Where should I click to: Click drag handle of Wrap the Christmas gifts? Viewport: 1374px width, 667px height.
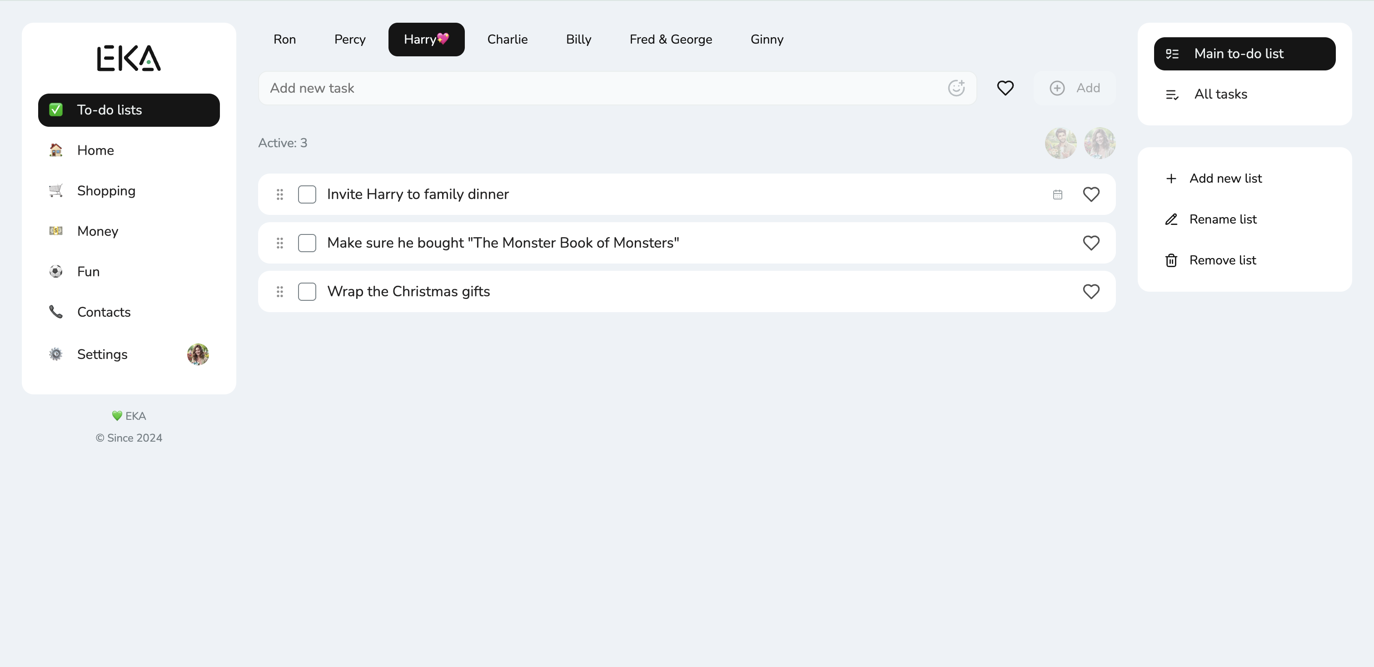pyautogui.click(x=279, y=292)
